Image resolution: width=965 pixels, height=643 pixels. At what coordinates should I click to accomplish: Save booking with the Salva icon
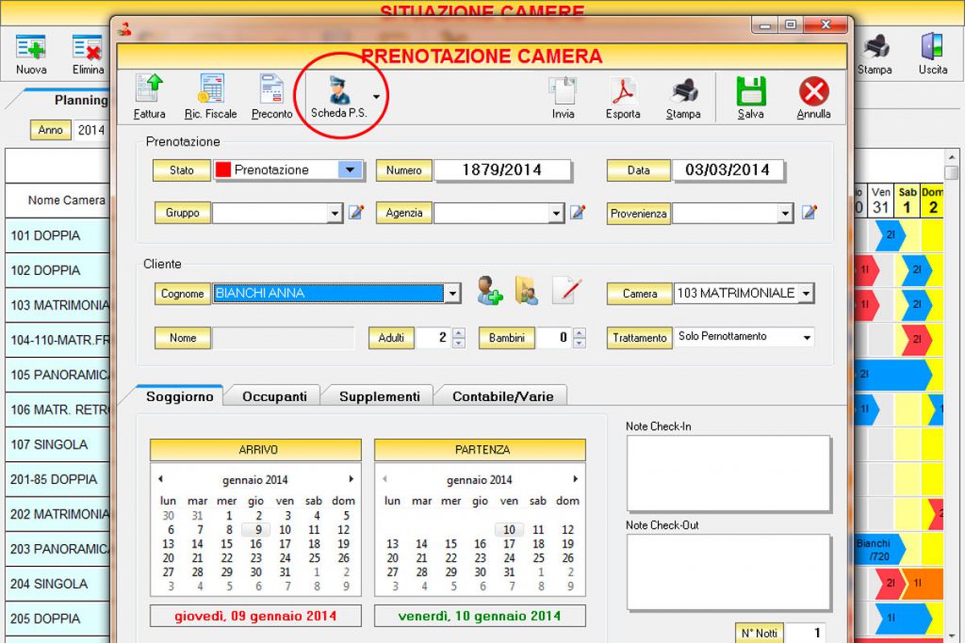coord(751,97)
